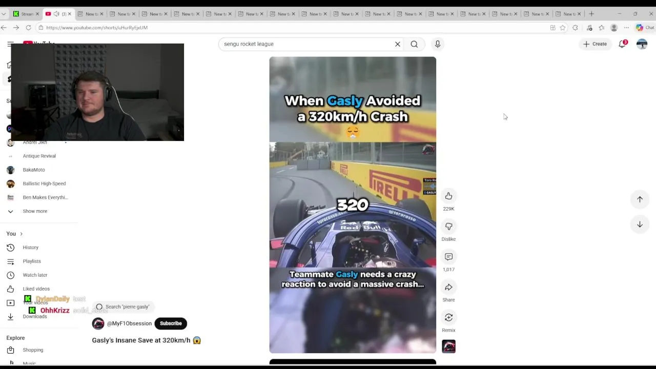Viewport: 656px width, 369px height.
Task: Click browser forward arrow
Action: click(x=16, y=28)
